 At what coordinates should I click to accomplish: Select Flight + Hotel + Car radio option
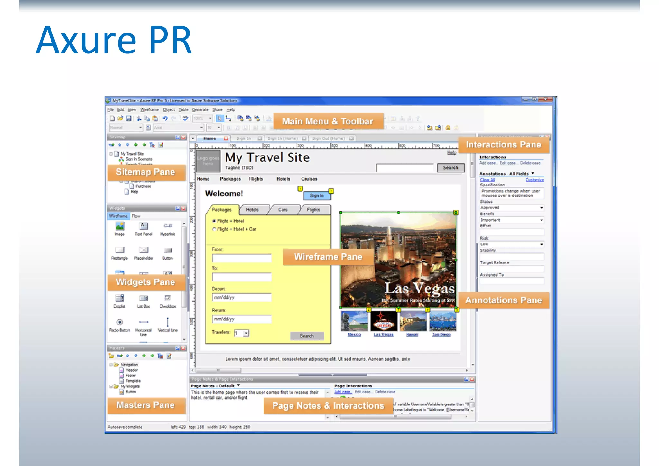[x=214, y=229]
